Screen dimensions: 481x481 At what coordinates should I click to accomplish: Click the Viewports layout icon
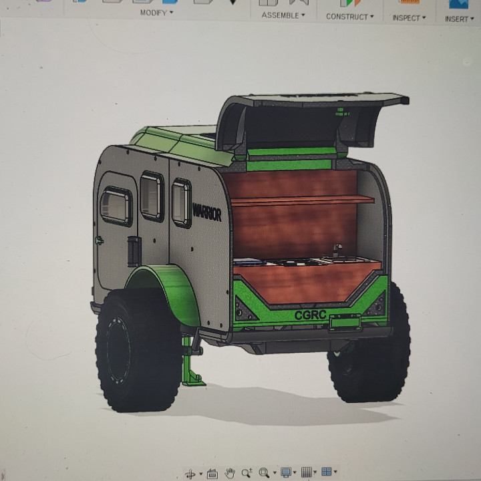click(x=326, y=471)
